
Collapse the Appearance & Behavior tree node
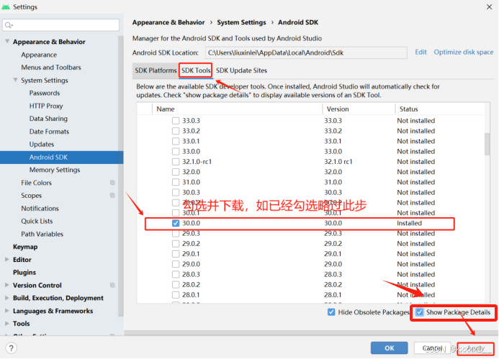[7, 41]
